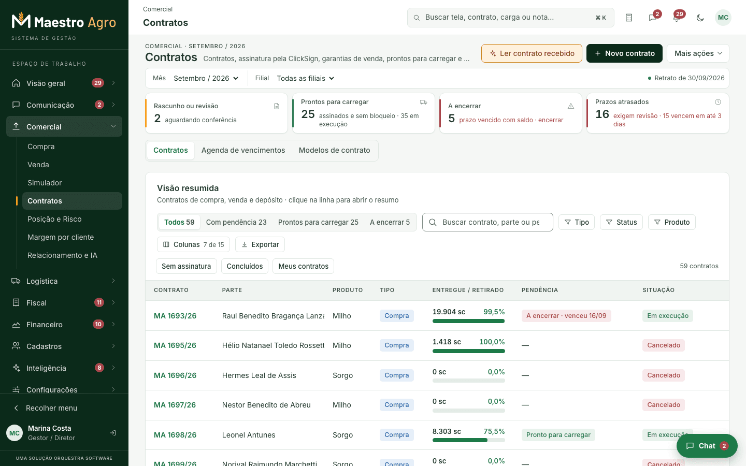Open contract link MA 1693/26
Screen dimensions: 746x466
click(175, 316)
